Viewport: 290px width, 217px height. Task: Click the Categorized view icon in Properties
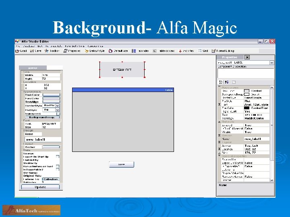pyautogui.click(x=221, y=82)
